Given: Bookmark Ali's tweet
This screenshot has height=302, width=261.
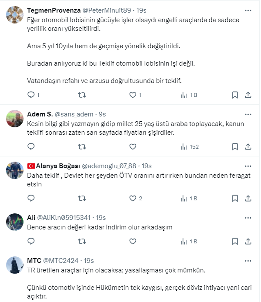Looking at the screenshot, I should pos(235,241).
